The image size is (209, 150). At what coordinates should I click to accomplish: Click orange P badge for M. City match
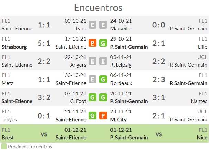103,115
